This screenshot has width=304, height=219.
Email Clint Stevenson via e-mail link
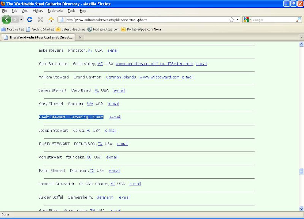pos(201,64)
